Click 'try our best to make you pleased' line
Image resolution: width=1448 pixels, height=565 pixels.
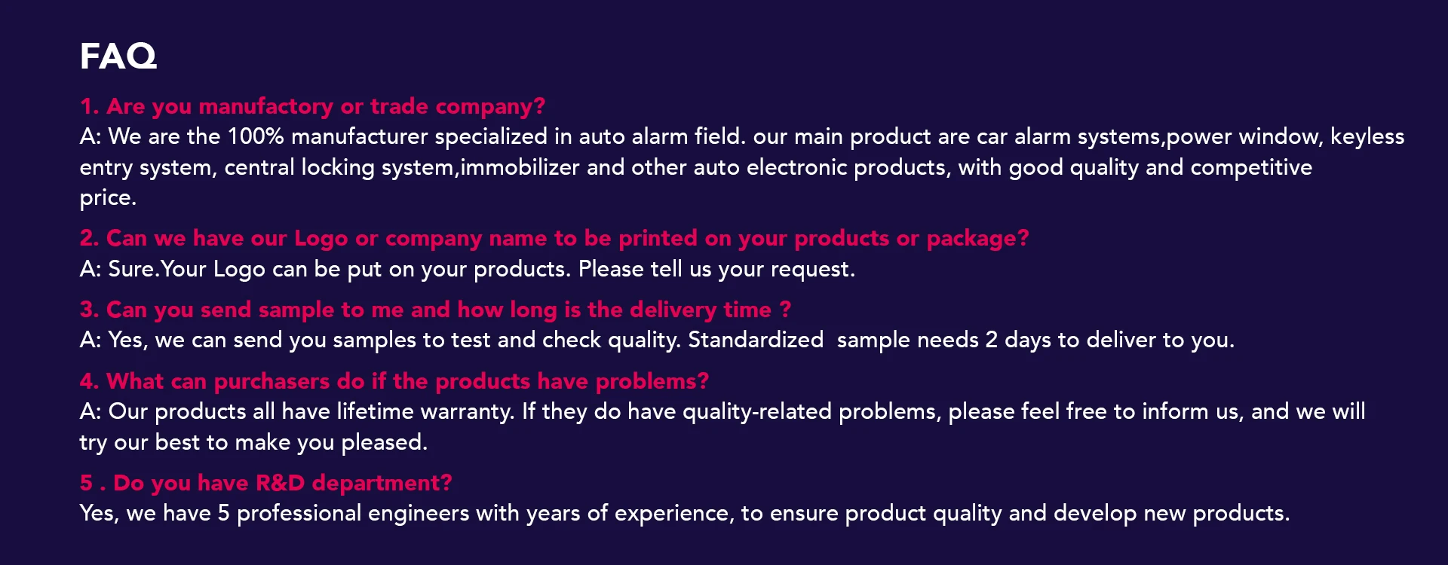pyautogui.click(x=253, y=442)
